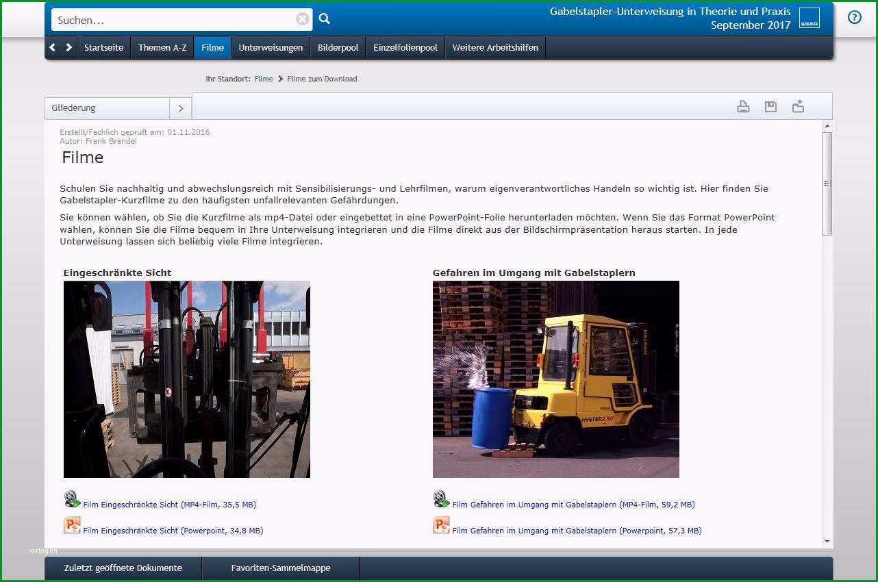Screen dimensions: 878x582
Task: Open the Bilderpool tab
Action: [338, 47]
